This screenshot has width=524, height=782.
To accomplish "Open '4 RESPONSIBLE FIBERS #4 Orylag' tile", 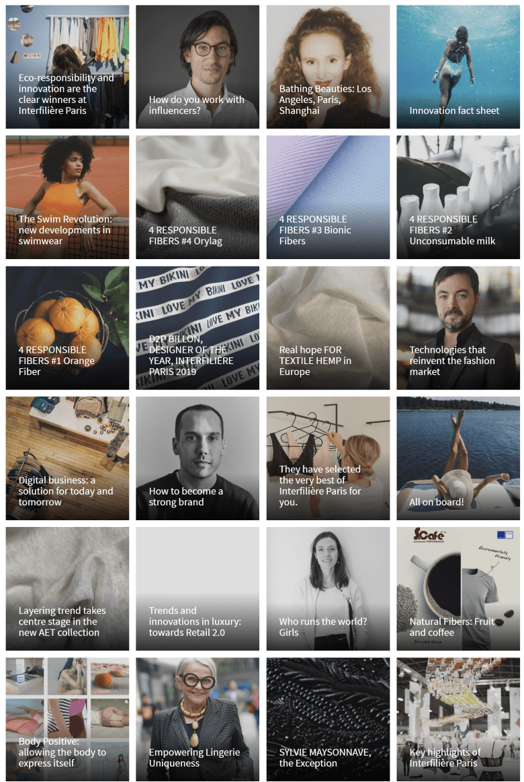I will [x=198, y=197].
